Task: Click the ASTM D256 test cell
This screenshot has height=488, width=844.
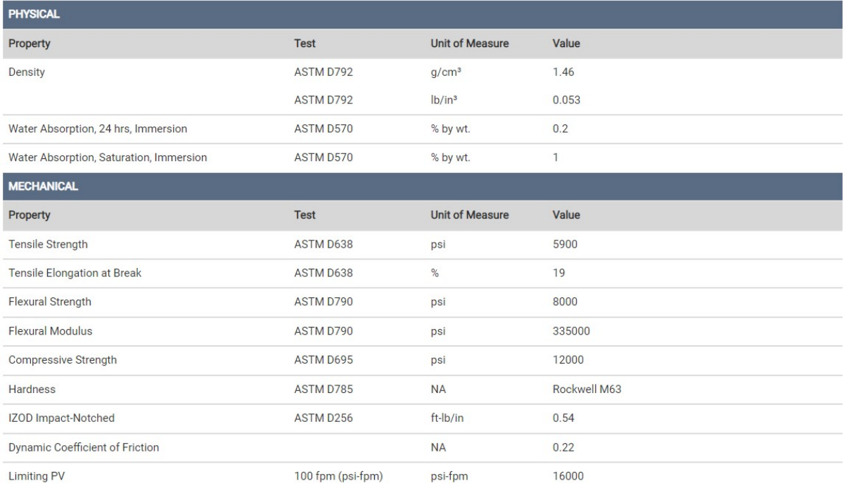Action: (x=323, y=418)
